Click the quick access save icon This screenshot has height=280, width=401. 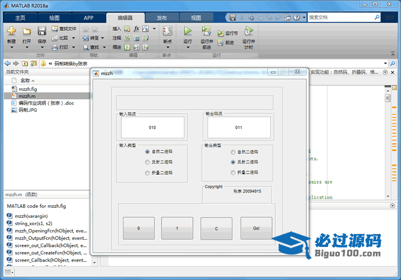point(232,17)
